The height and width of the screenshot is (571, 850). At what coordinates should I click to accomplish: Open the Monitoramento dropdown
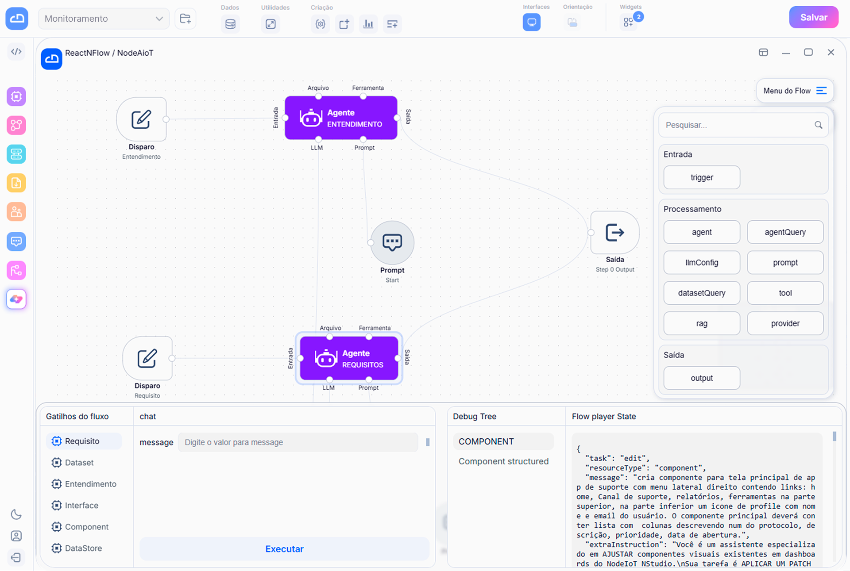[104, 19]
